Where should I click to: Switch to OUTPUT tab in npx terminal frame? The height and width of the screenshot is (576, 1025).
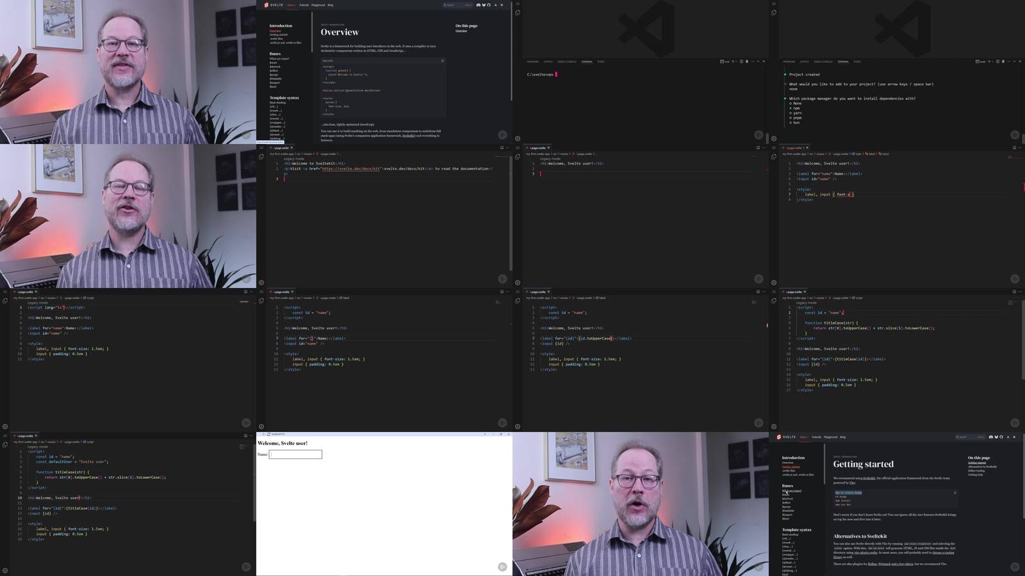[548, 61]
